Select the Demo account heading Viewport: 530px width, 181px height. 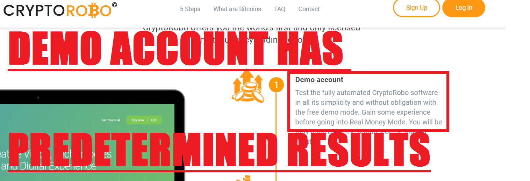pos(319,80)
